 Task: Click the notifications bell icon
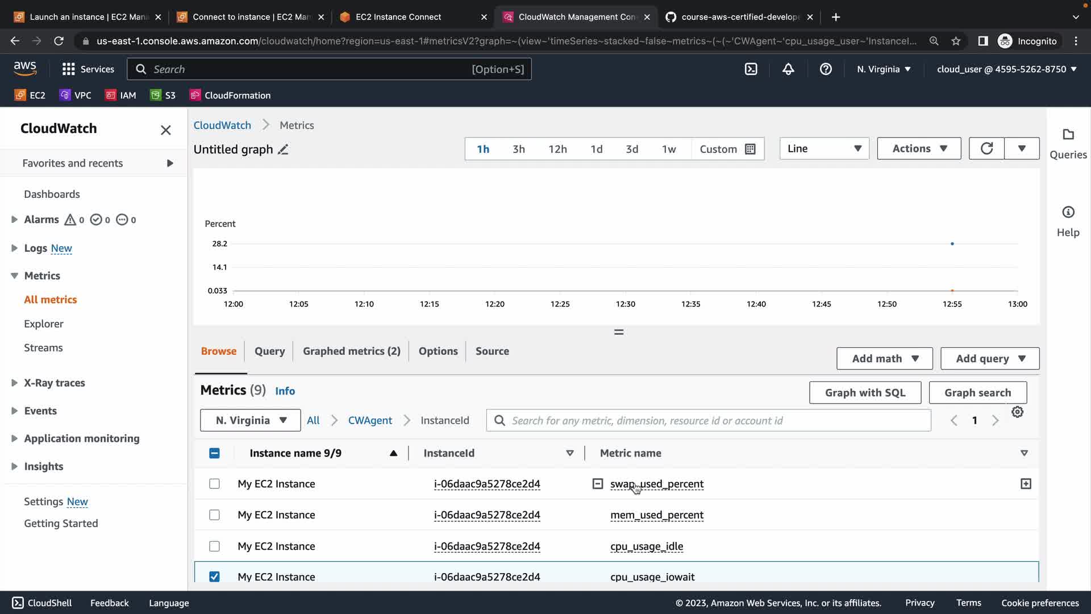pyautogui.click(x=788, y=69)
